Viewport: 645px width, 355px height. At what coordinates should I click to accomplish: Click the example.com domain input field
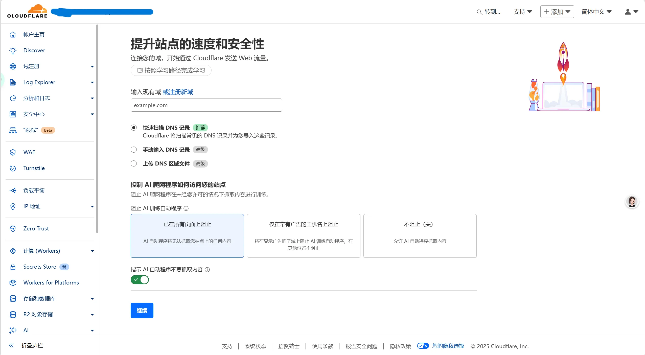point(206,105)
